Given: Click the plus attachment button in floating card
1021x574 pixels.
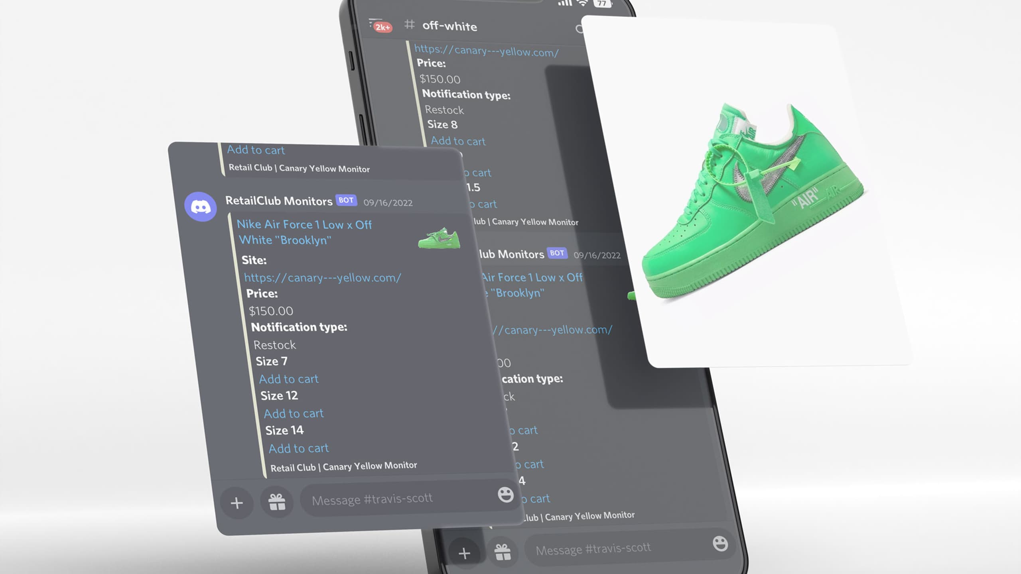Looking at the screenshot, I should pyautogui.click(x=237, y=503).
